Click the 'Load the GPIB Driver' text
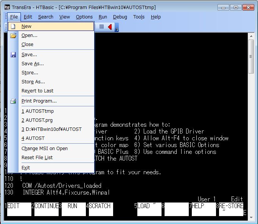The width and height of the screenshot is (258, 224). [x=174, y=131]
